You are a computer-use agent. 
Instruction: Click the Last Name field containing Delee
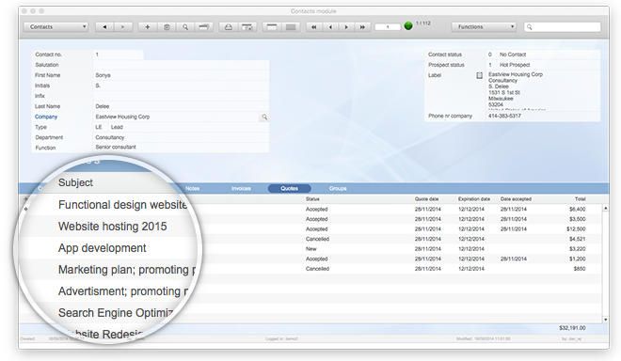(181, 106)
